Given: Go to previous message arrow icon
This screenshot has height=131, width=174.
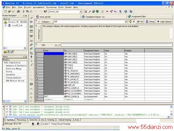Looking at the screenshot, I should (33, 124).
